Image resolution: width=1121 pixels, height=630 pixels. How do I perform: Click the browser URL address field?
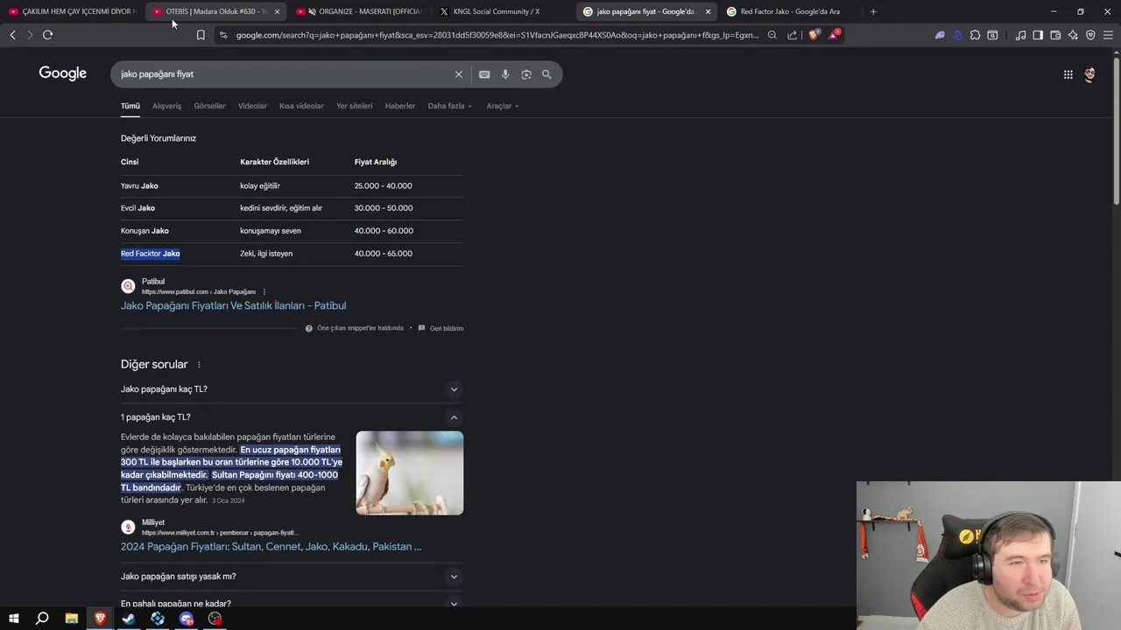coord(497,35)
